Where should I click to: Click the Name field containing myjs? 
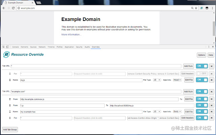point(81,80)
